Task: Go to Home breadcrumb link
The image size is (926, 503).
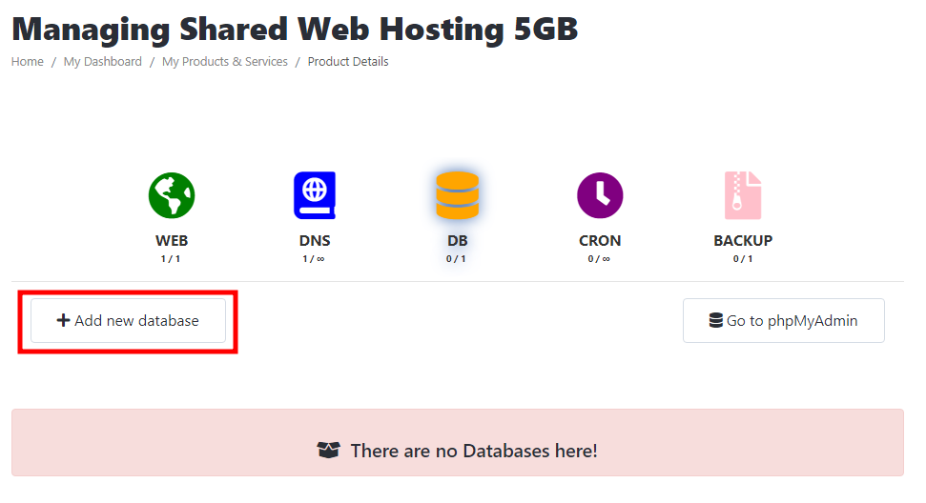Action: (x=27, y=61)
